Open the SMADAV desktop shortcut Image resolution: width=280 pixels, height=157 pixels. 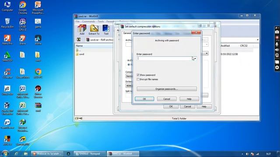tap(7, 57)
